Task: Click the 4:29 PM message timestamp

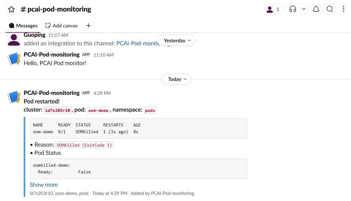Action: (102, 93)
